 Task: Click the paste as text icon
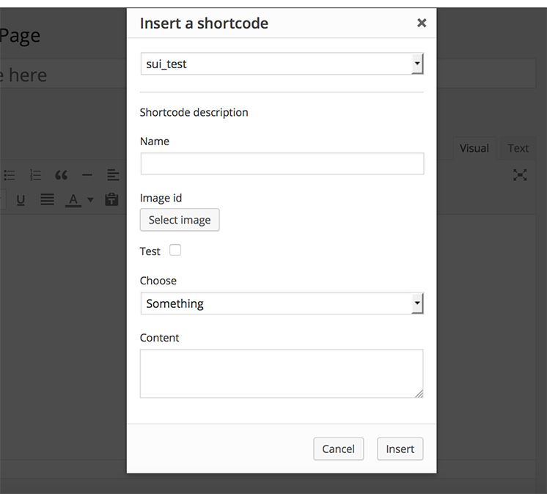tap(111, 199)
